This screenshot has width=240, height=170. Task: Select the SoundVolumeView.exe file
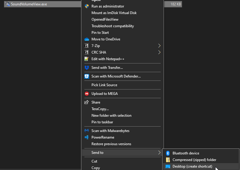click(29, 4)
